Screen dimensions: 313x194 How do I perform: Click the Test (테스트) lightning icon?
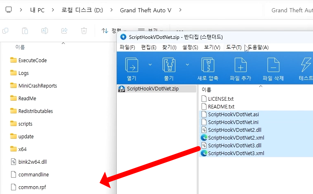pos(306,65)
